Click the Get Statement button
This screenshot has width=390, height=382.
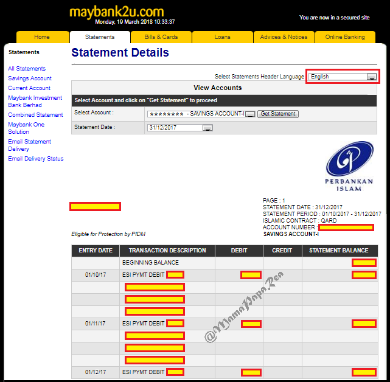(278, 114)
